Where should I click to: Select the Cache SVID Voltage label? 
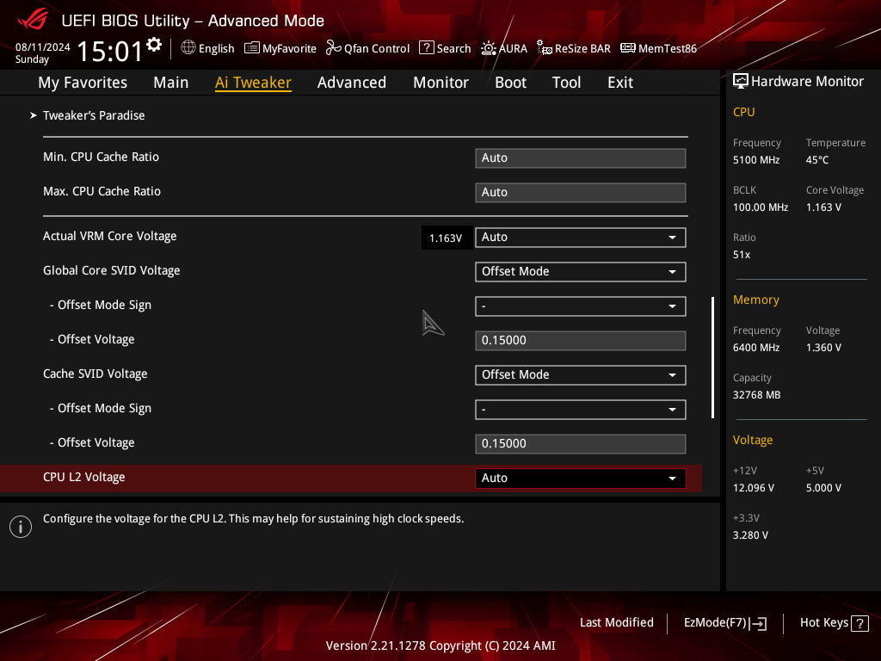click(x=95, y=374)
